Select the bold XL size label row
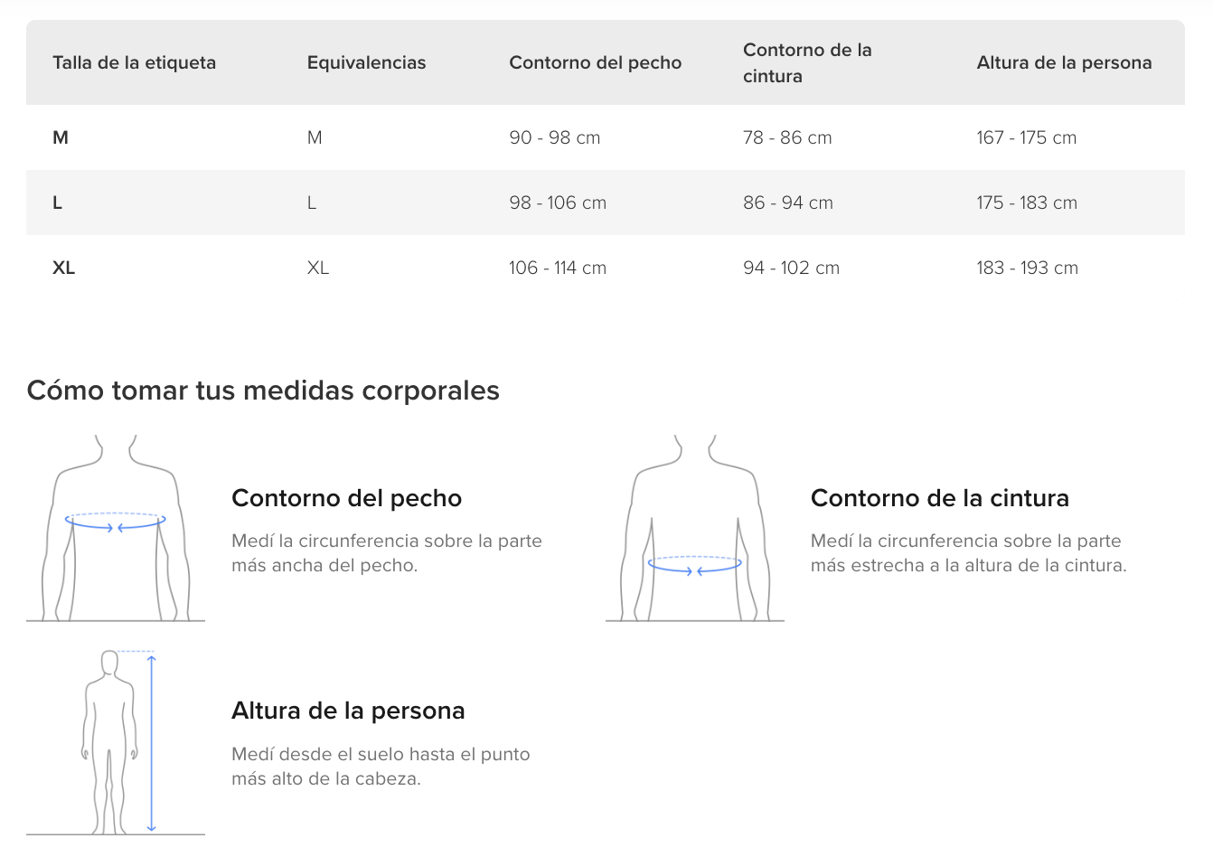This screenshot has height=857, width=1213. click(x=63, y=268)
